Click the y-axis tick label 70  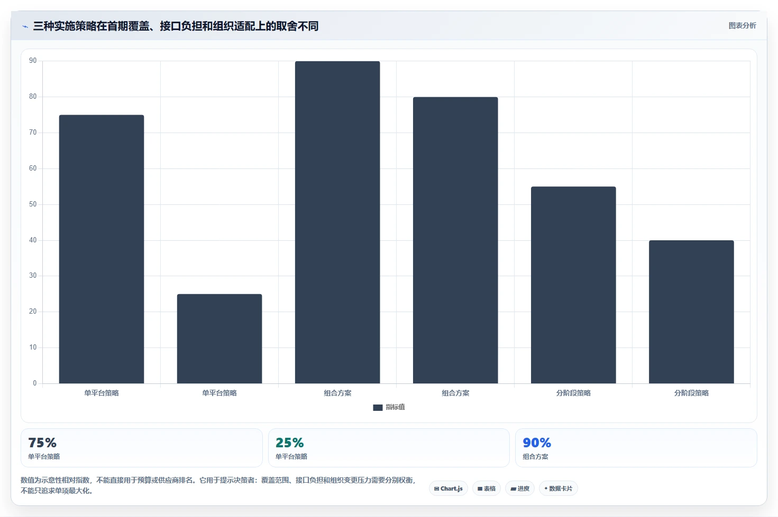pos(33,133)
